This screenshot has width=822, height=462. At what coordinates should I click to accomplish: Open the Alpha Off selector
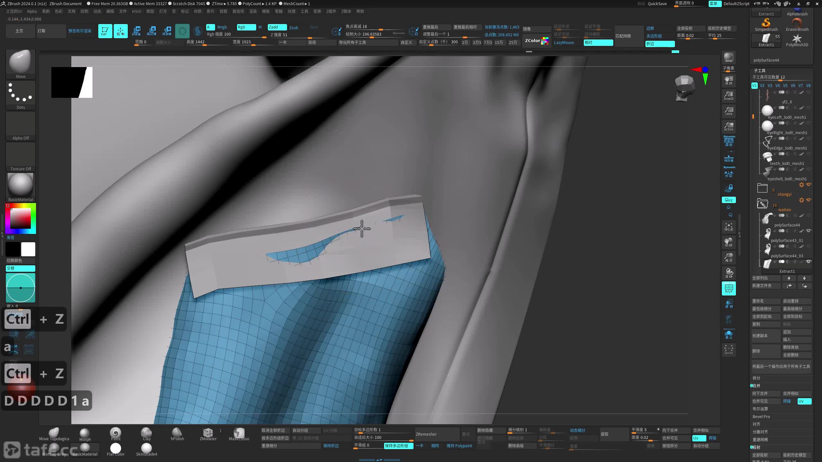[x=21, y=125]
